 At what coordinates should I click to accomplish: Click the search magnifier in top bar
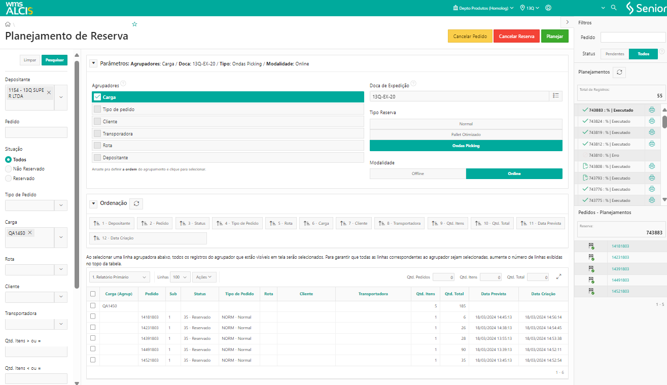(614, 8)
